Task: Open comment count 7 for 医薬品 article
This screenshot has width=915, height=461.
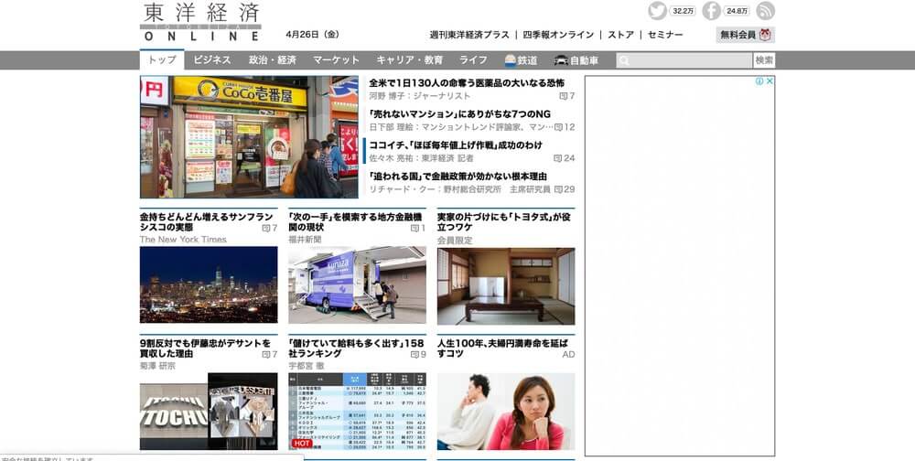Action: [567, 96]
